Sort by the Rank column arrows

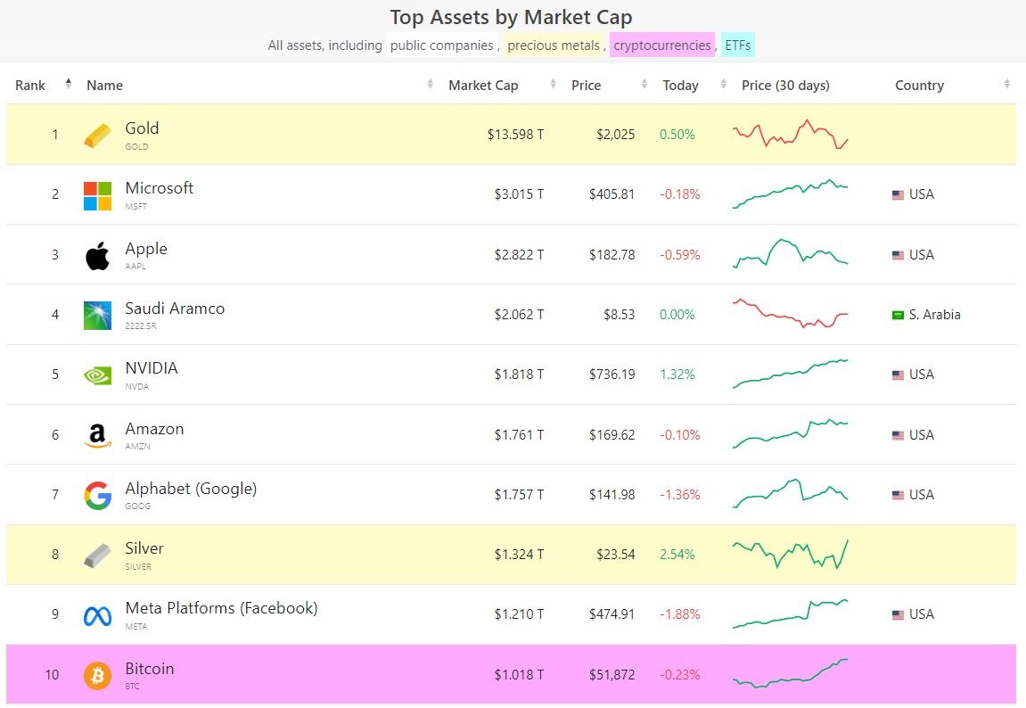pos(69,85)
